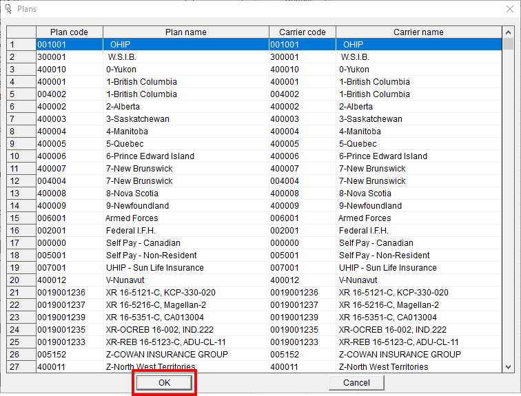Screen dimensions: 521x396
Task: Click the scrollbar down arrow
Action: [x=508, y=367]
